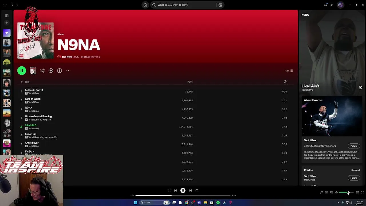The image size is (366, 206).
Task: Open Steam from the taskbar
Action: (x=224, y=203)
